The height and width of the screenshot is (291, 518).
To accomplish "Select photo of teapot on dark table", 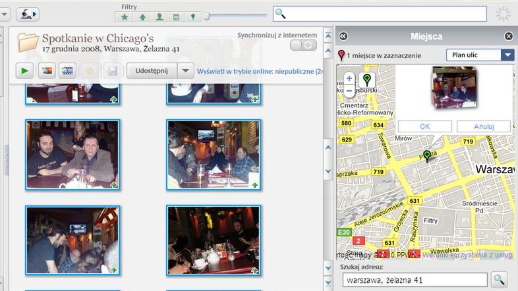I will 214,240.
